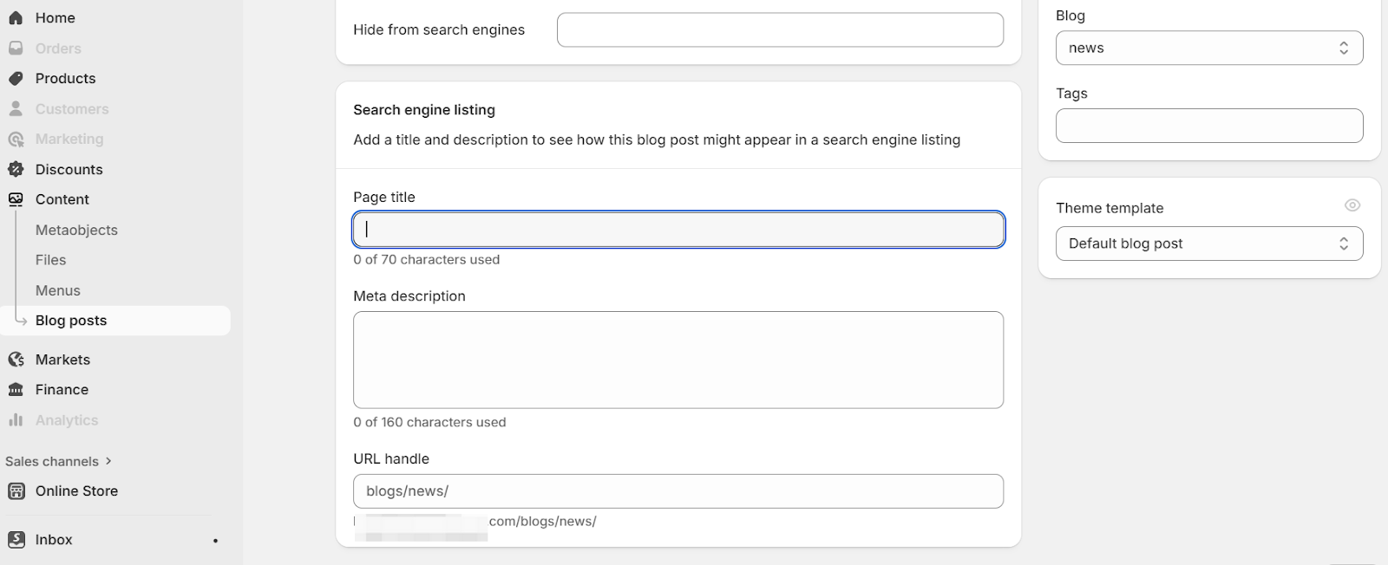Click the Markets globe icon

point(16,360)
